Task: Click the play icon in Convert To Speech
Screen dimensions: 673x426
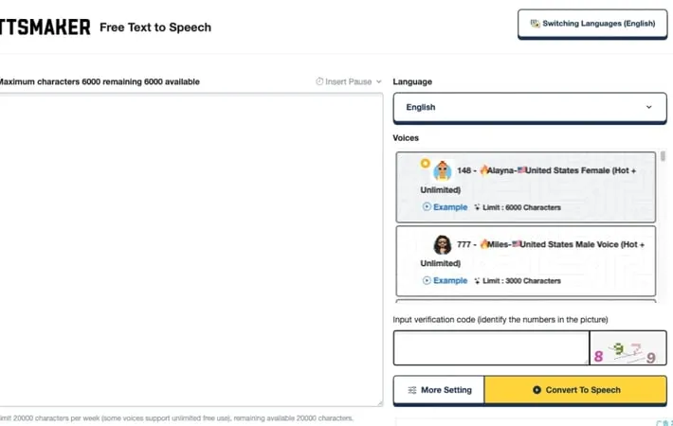Action: coord(537,390)
